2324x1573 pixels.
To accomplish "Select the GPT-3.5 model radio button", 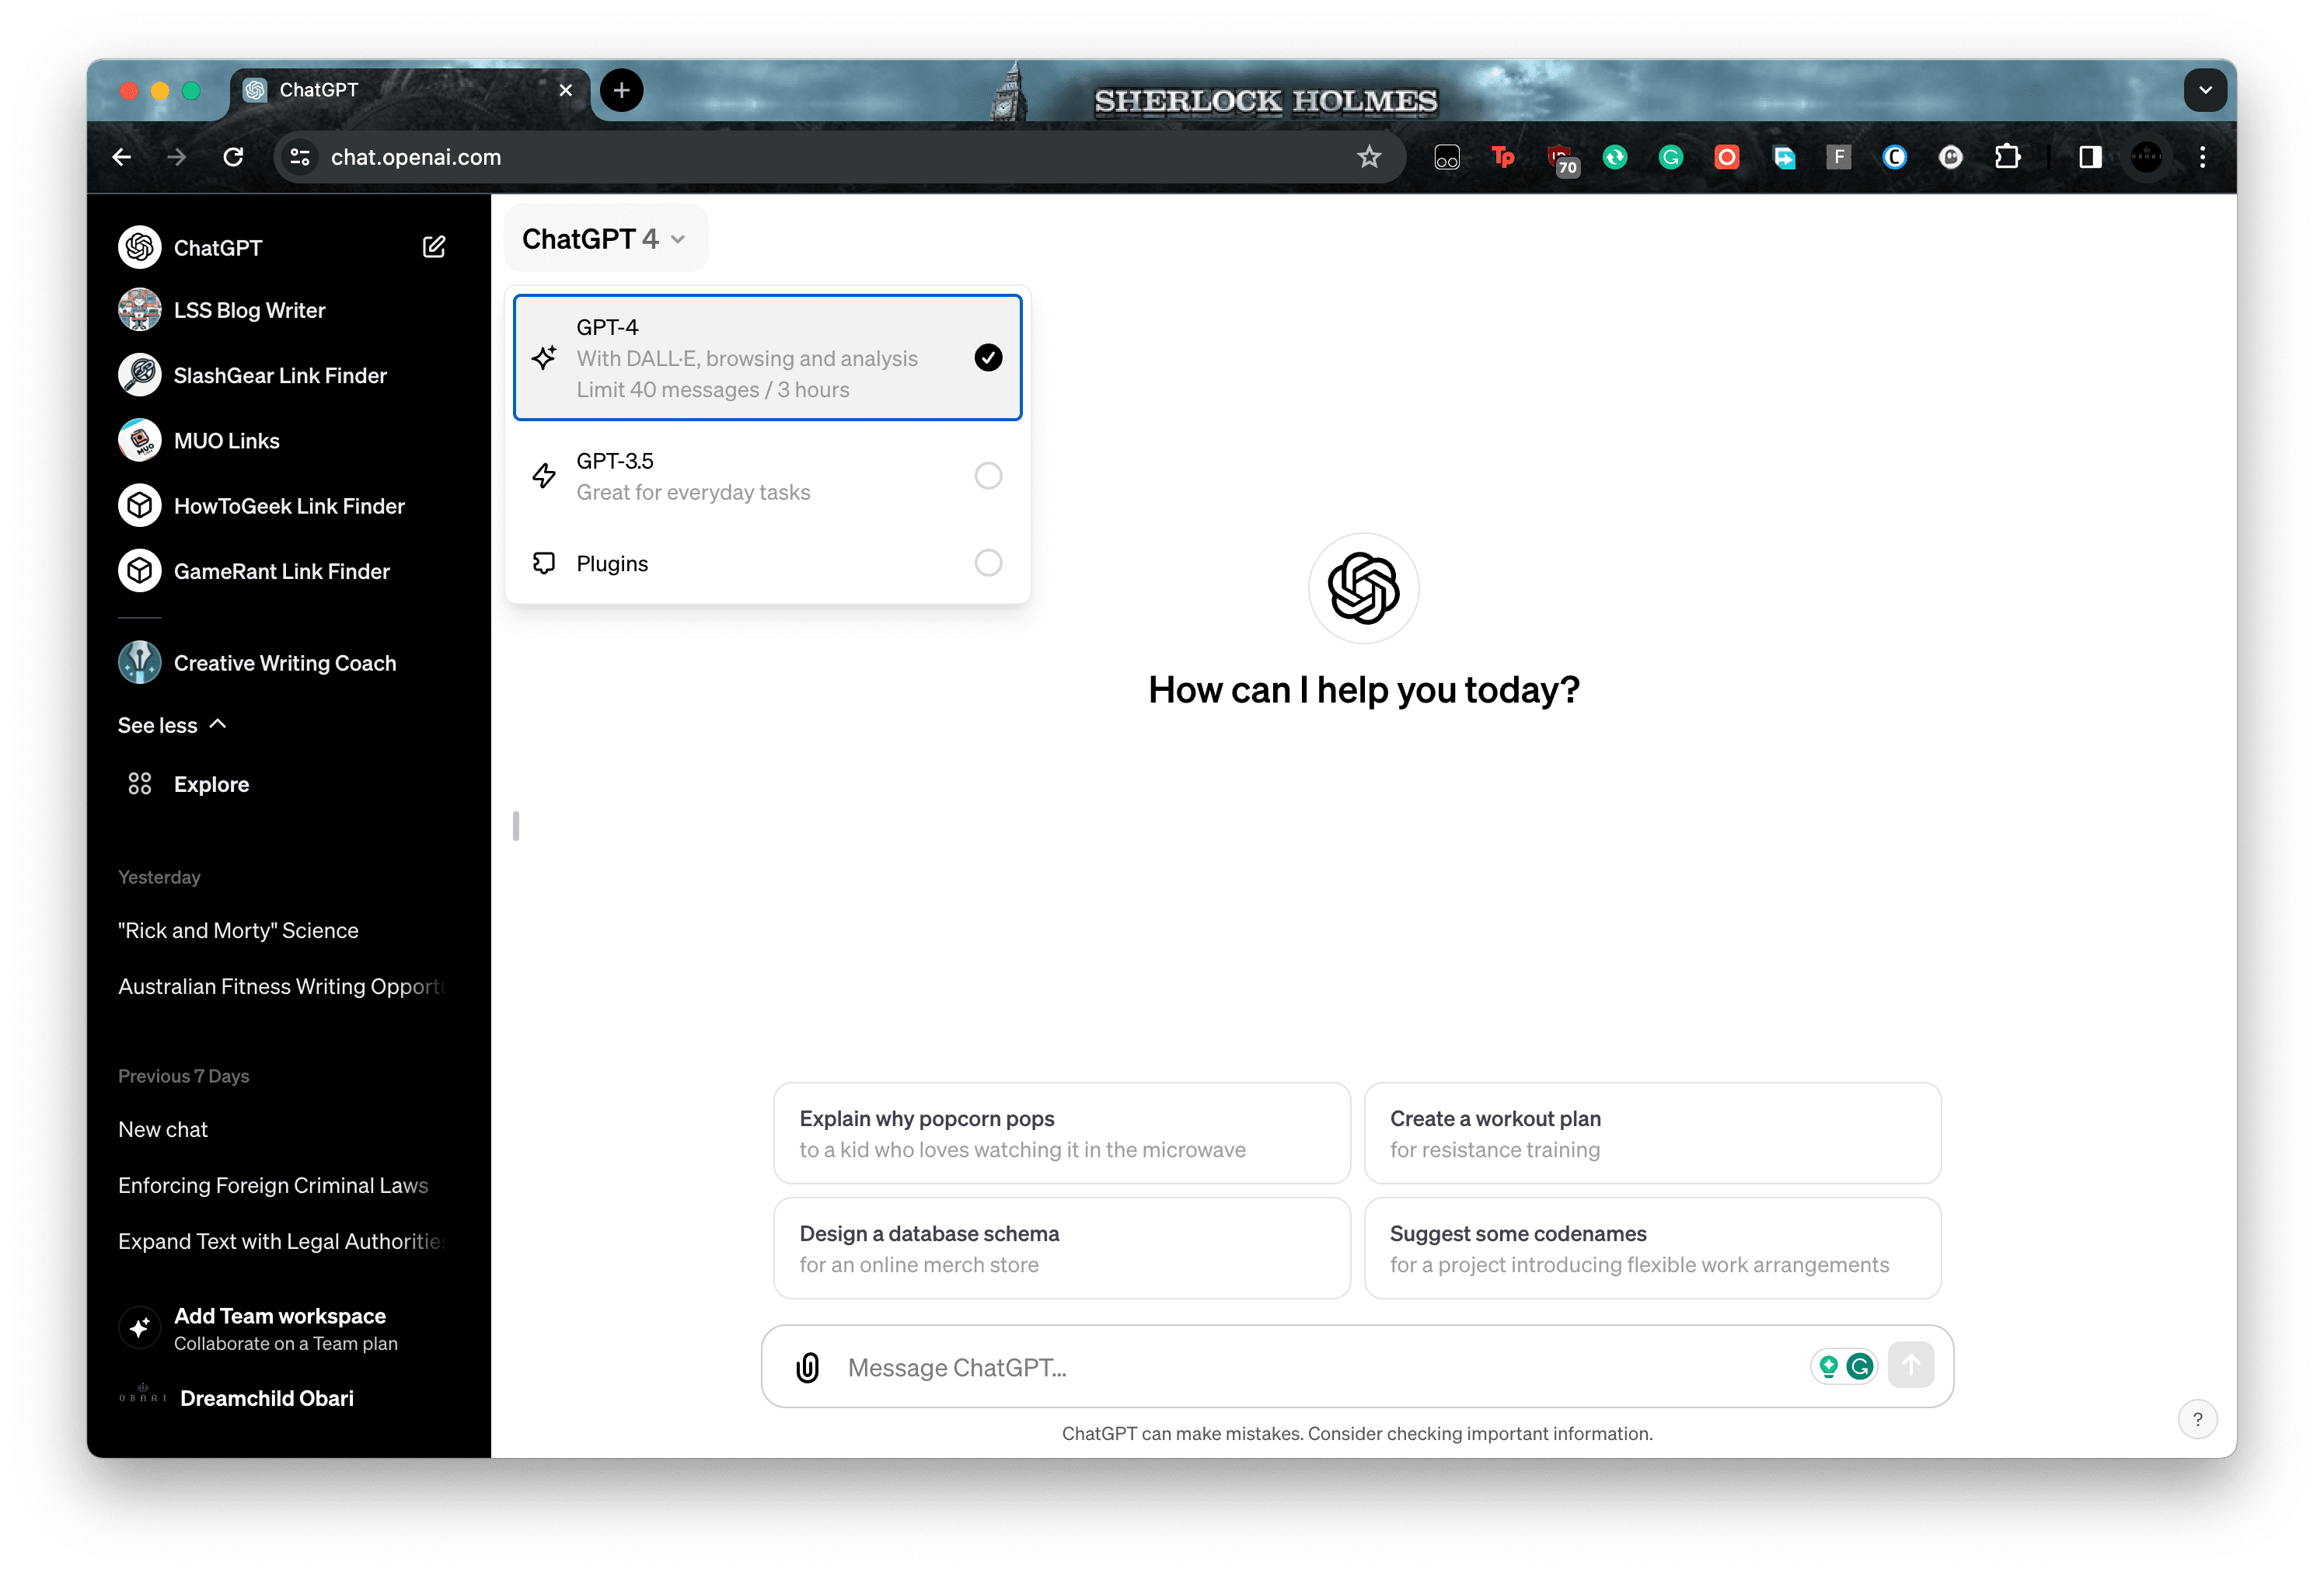I will pyautogui.click(x=988, y=476).
